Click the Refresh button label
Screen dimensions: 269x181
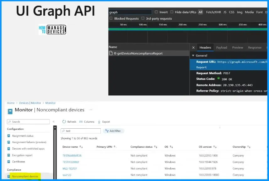pos(72,122)
